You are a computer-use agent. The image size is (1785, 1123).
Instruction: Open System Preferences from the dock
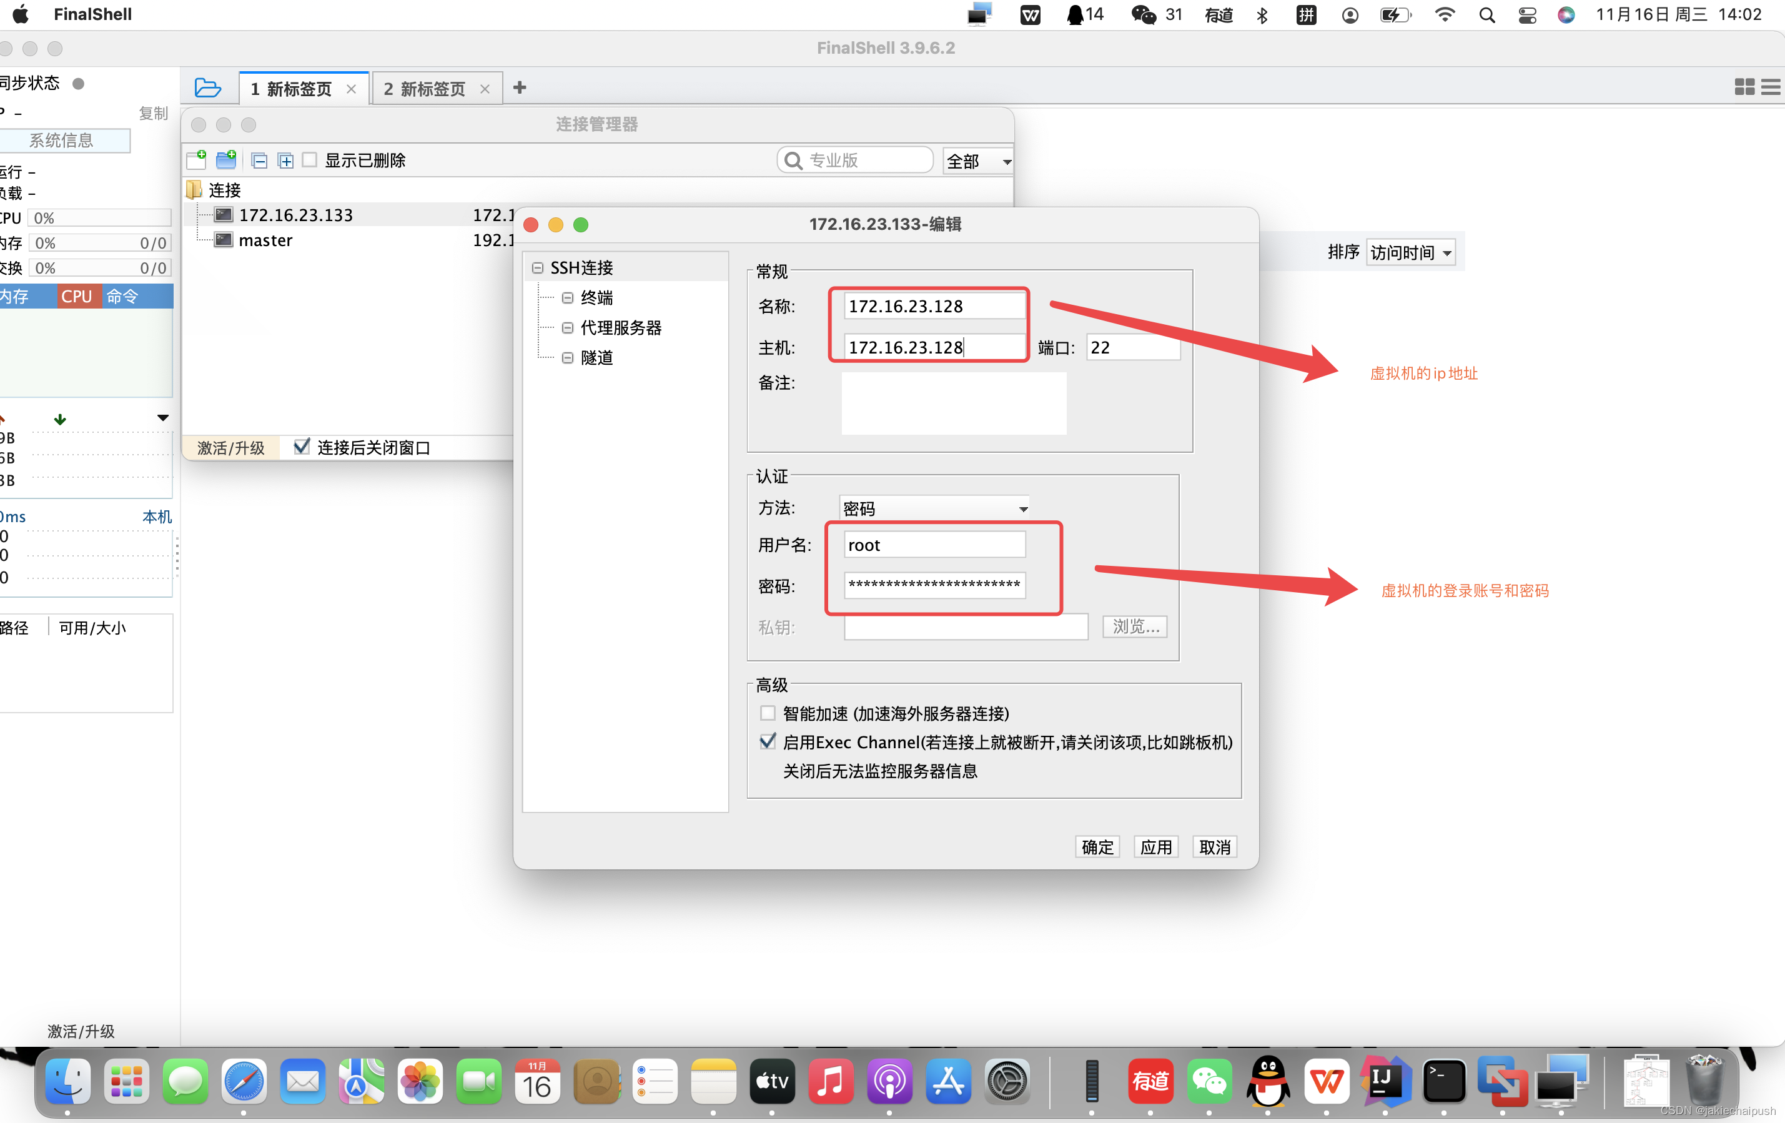pyautogui.click(x=1006, y=1082)
